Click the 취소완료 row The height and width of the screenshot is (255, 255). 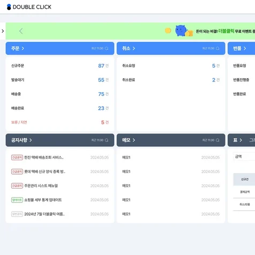[171, 80]
